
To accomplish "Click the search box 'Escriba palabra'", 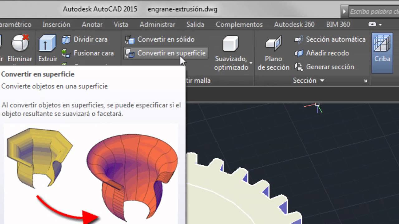I will [x=374, y=12].
